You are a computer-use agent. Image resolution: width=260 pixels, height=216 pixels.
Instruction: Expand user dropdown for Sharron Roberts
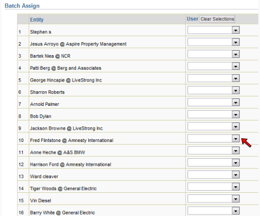(x=213, y=90)
